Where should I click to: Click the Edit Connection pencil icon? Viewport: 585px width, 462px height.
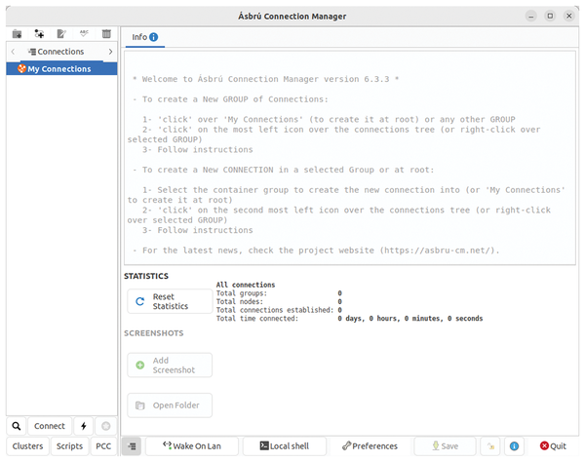[61, 34]
